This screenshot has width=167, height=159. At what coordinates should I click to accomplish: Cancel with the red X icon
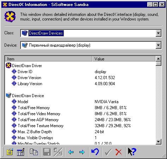[x=119, y=152]
